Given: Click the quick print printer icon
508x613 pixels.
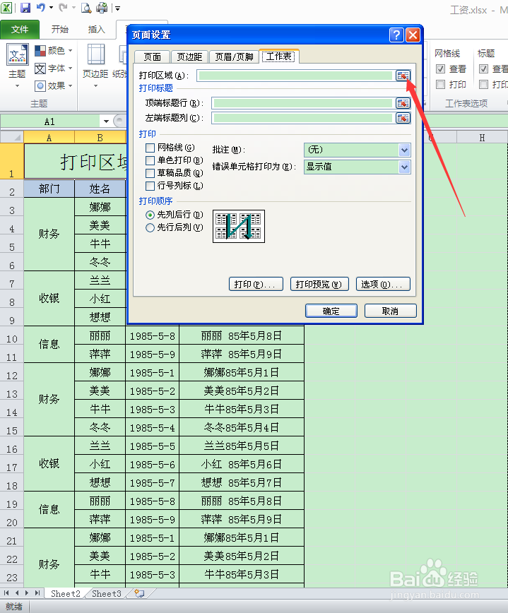Looking at the screenshot, I should pos(102,8).
